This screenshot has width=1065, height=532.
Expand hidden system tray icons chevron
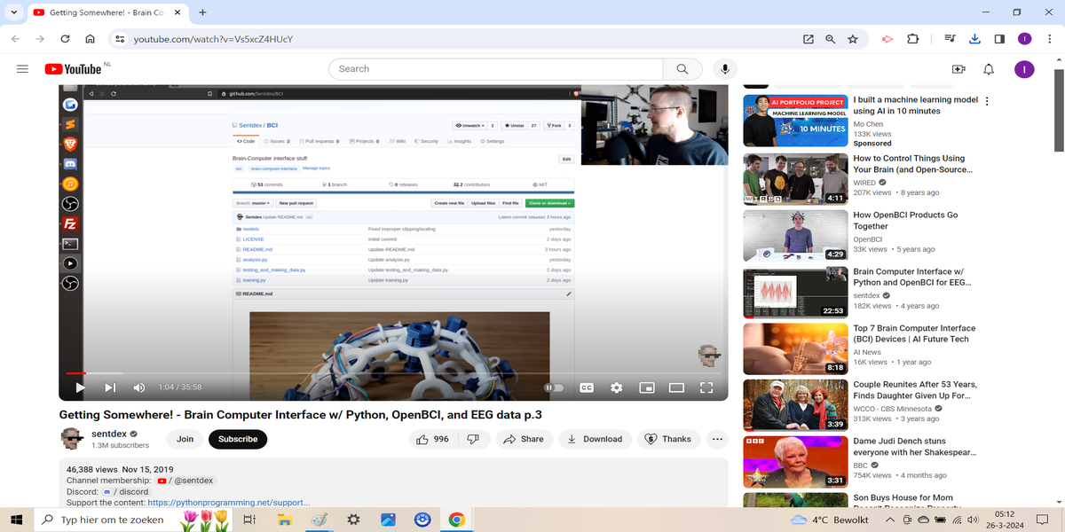click(x=891, y=520)
